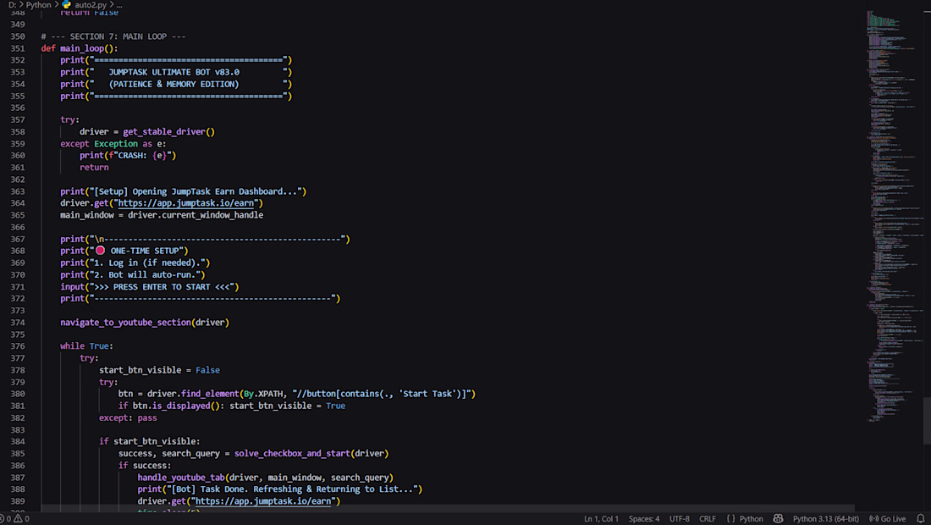
Task: Click the 'CRASH: {e}' f-string
Action: tap(142, 156)
